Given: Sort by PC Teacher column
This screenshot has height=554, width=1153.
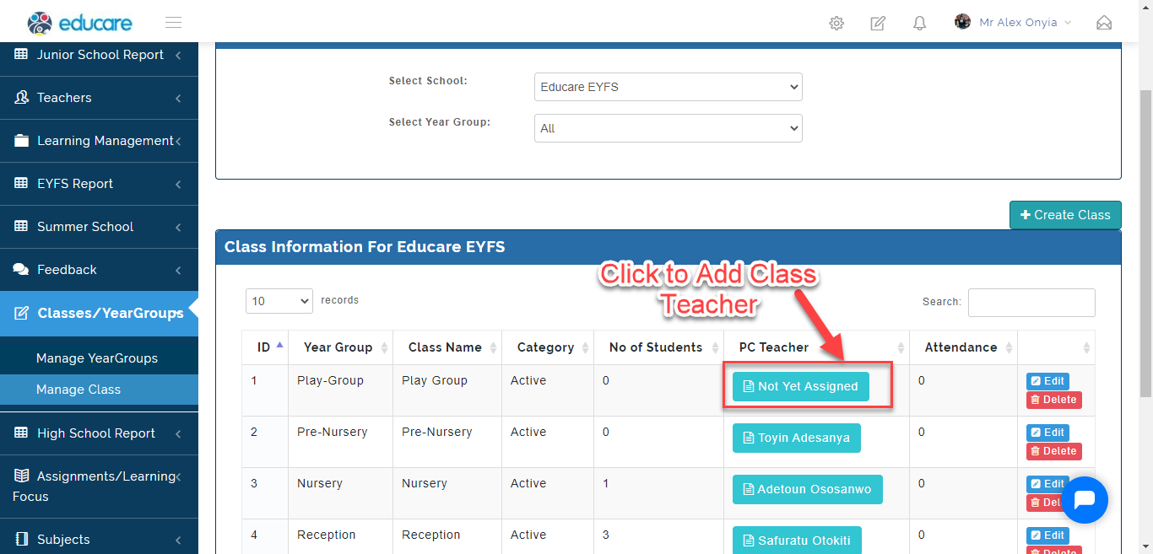Looking at the screenshot, I should pyautogui.click(x=816, y=347).
